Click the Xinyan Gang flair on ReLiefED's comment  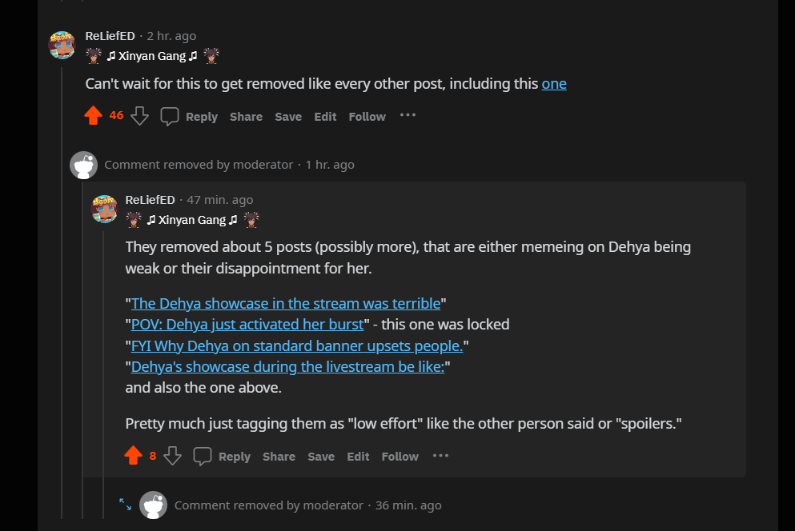151,56
